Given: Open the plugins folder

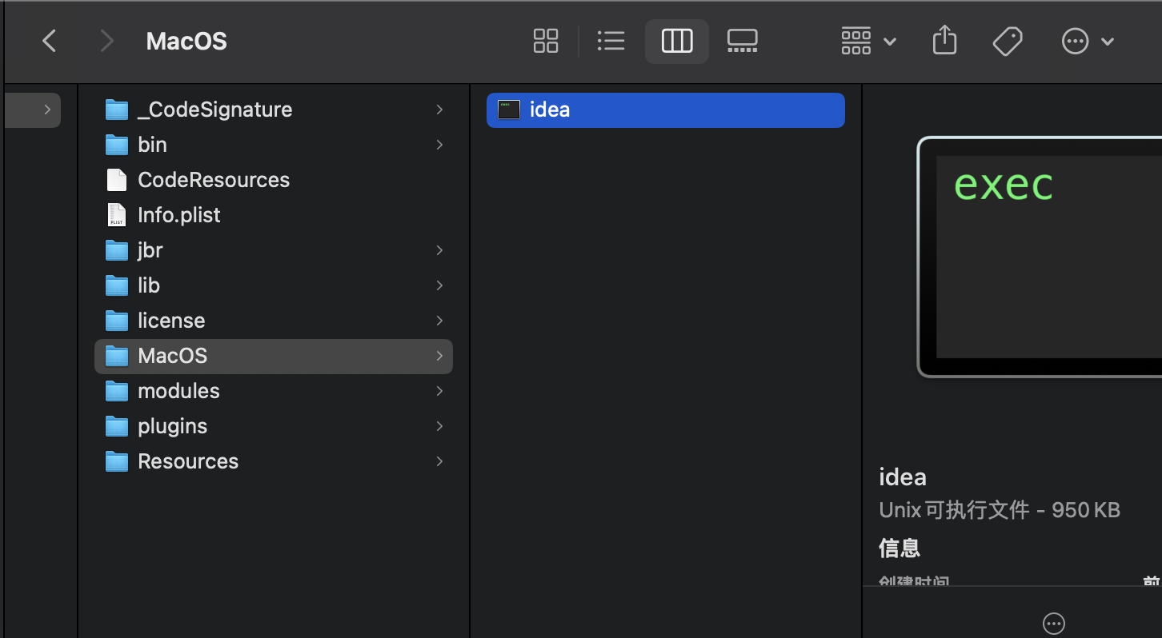Looking at the screenshot, I should coord(172,426).
